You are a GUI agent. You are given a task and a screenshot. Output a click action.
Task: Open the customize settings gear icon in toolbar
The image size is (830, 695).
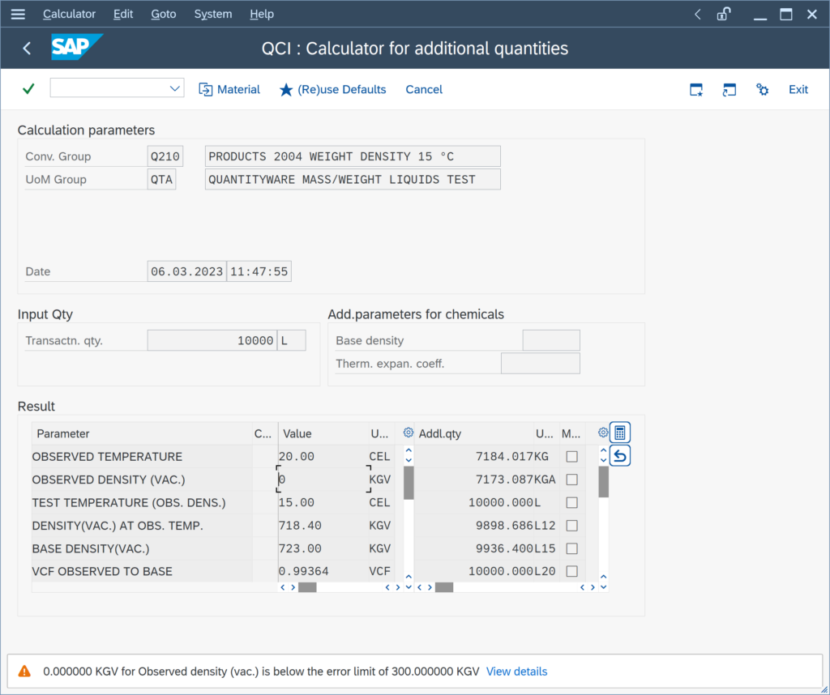click(762, 89)
